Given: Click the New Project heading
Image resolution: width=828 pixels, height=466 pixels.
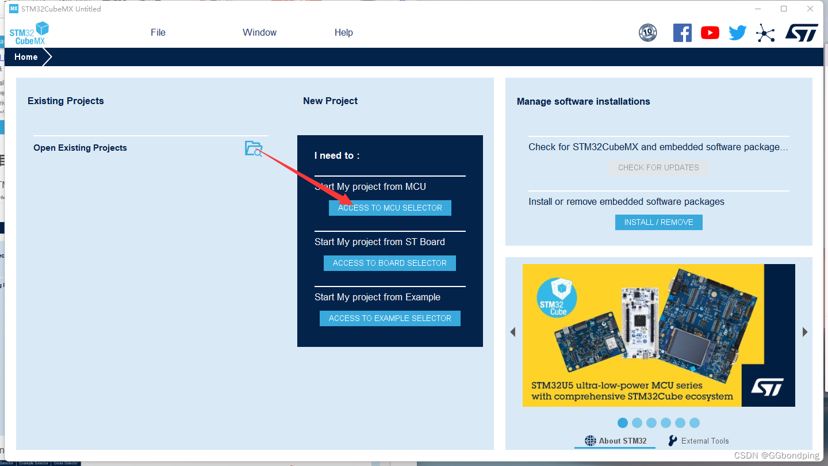Looking at the screenshot, I should click(330, 101).
